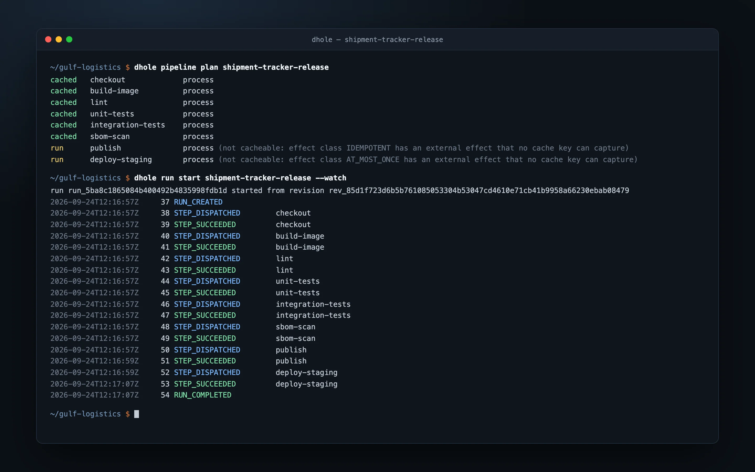Click the yellow minimize window button
This screenshot has height=472, width=755.
pyautogui.click(x=59, y=39)
